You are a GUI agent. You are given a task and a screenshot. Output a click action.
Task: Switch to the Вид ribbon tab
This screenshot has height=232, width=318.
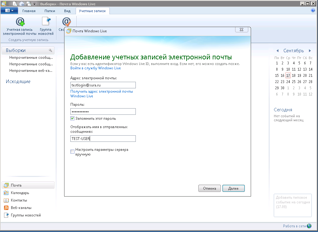point(67,11)
